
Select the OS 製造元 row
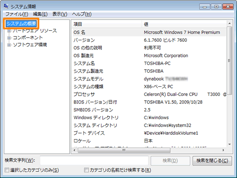click(149, 56)
